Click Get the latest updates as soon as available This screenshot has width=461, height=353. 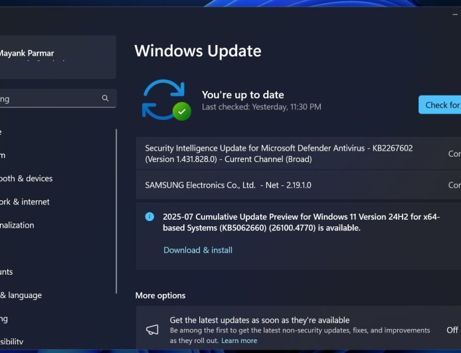[x=260, y=320]
